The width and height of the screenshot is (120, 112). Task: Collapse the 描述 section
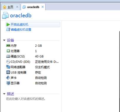coord(4,94)
